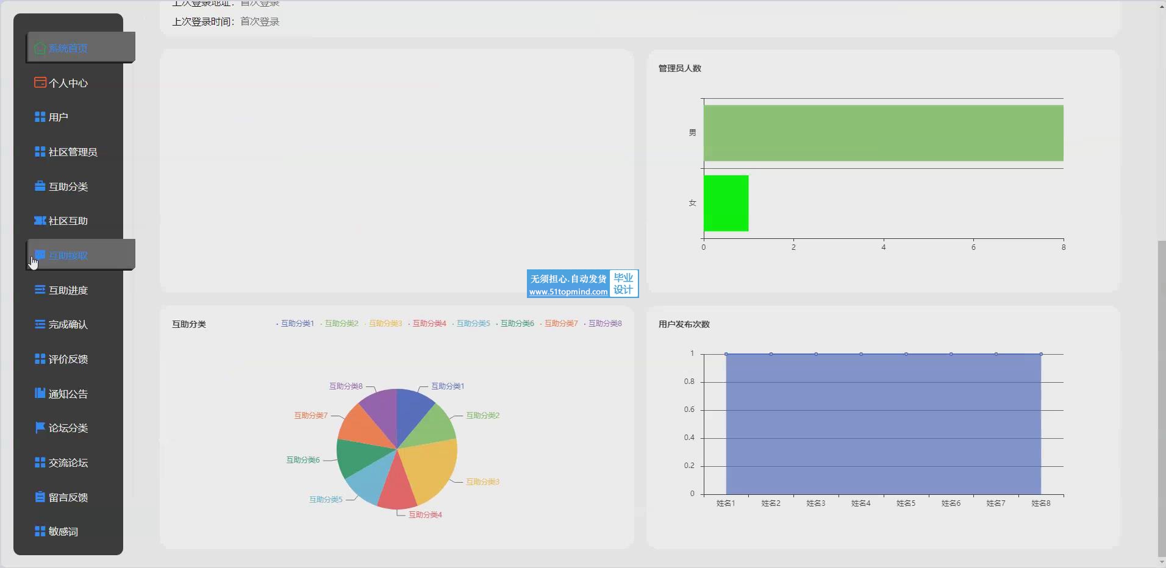The width and height of the screenshot is (1166, 568).
Task: Hide 互助分类4 series via legend
Action: tap(427, 324)
